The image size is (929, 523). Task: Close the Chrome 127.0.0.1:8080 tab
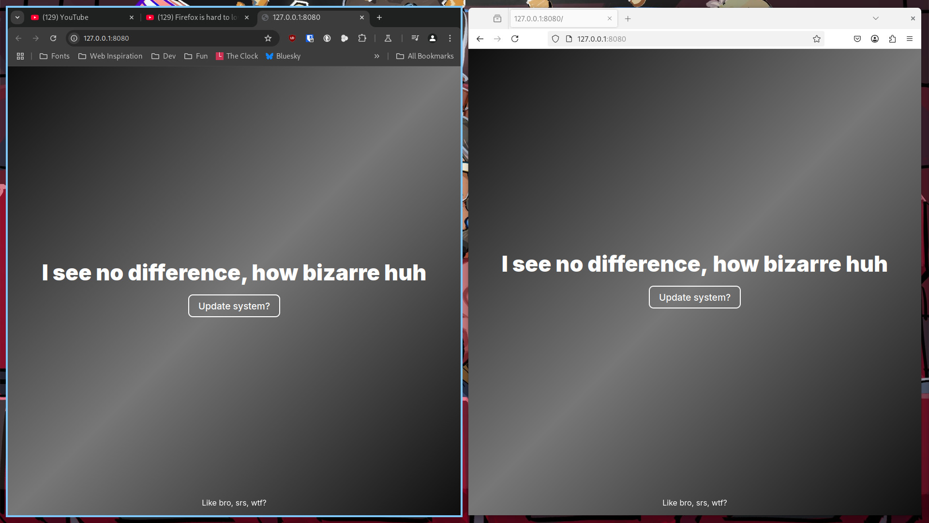tap(362, 17)
